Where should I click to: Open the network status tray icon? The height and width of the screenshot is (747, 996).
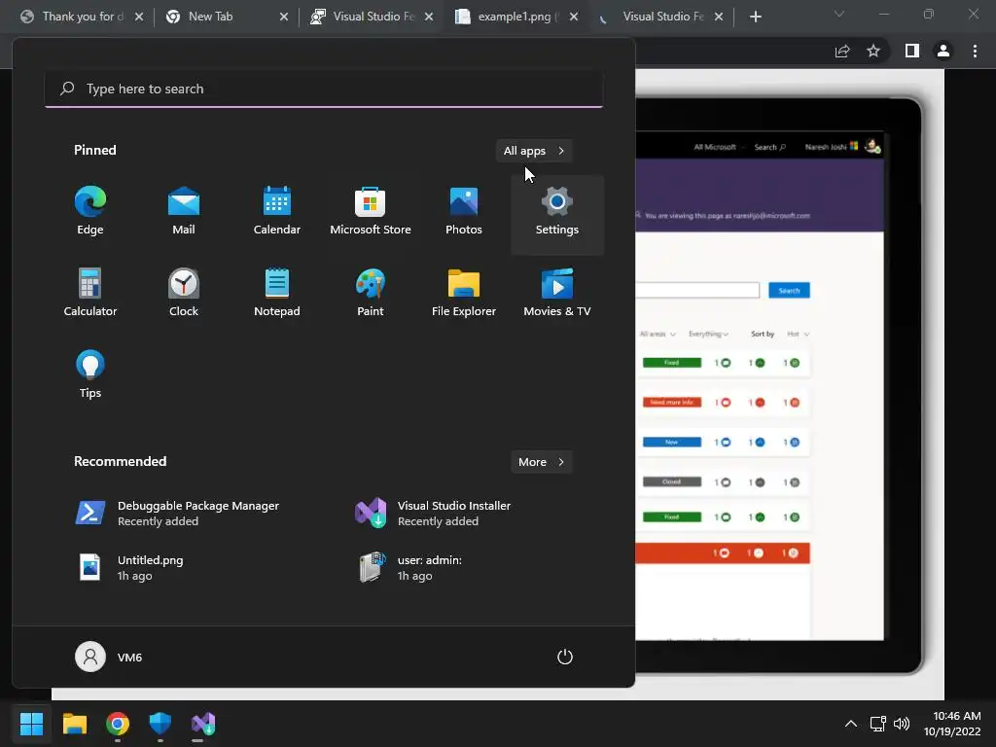coord(878,724)
